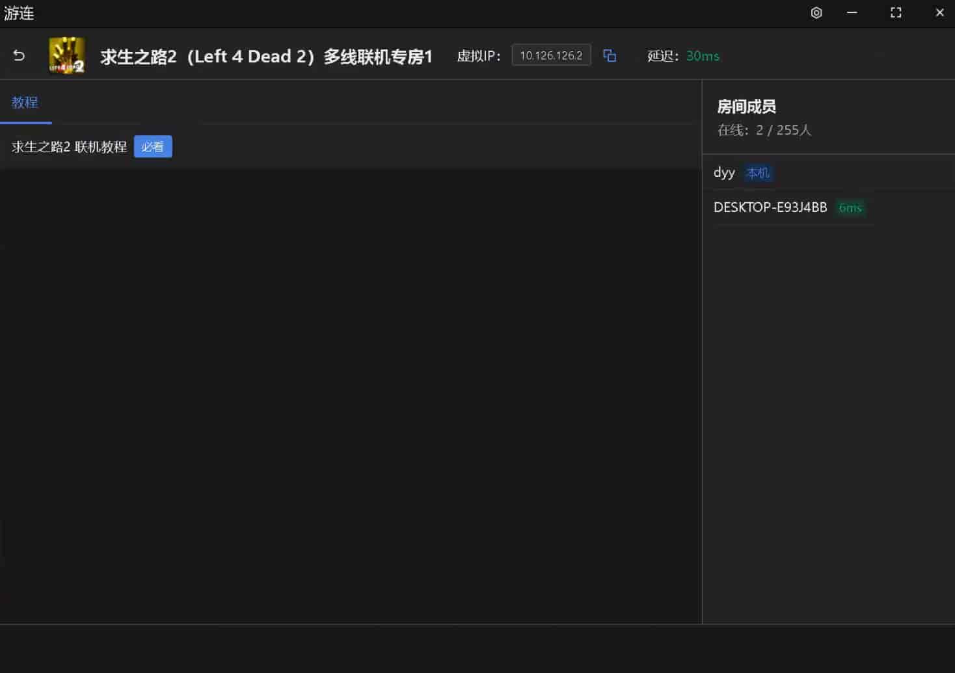Select the virtual IP field 10.126.126.2

pos(551,55)
